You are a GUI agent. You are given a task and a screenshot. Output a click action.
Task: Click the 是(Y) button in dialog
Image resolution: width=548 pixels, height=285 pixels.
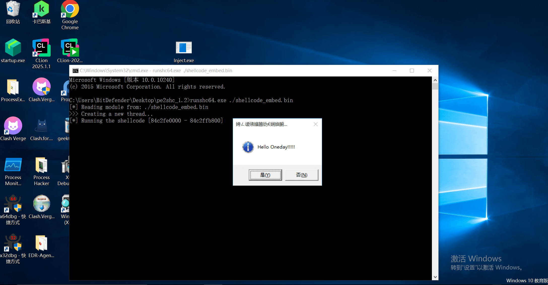point(265,175)
